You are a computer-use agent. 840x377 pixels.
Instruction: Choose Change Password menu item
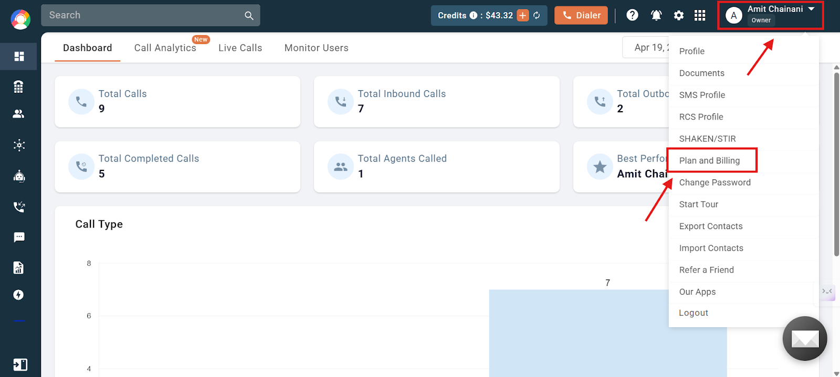coord(743,182)
